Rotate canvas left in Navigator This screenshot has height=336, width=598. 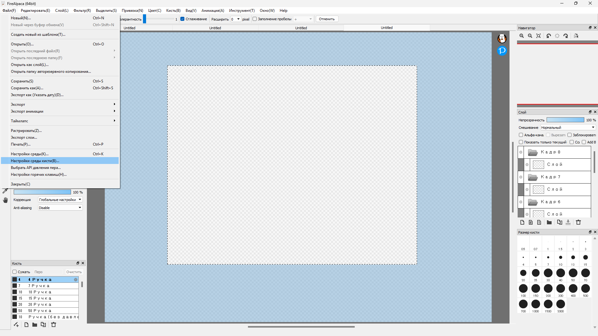[x=549, y=36]
